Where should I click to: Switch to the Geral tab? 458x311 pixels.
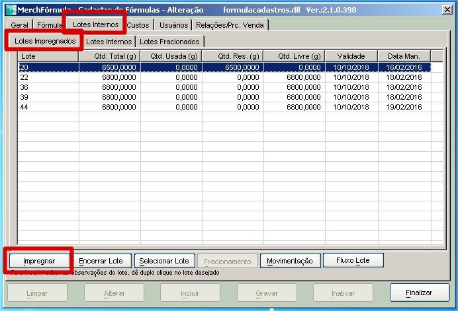coord(19,25)
